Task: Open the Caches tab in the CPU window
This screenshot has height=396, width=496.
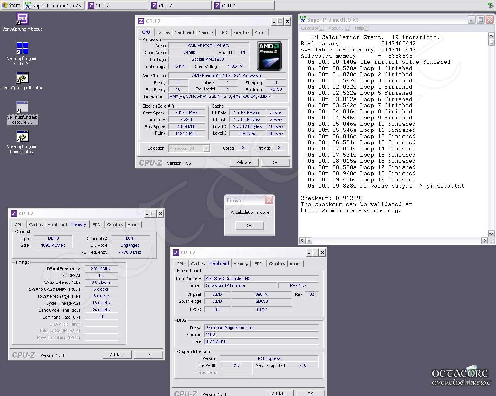Action: click(x=163, y=32)
